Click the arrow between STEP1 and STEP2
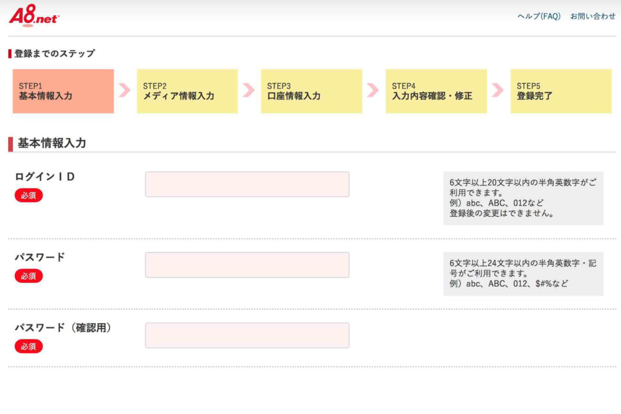The width and height of the screenshot is (621, 414). (x=125, y=90)
